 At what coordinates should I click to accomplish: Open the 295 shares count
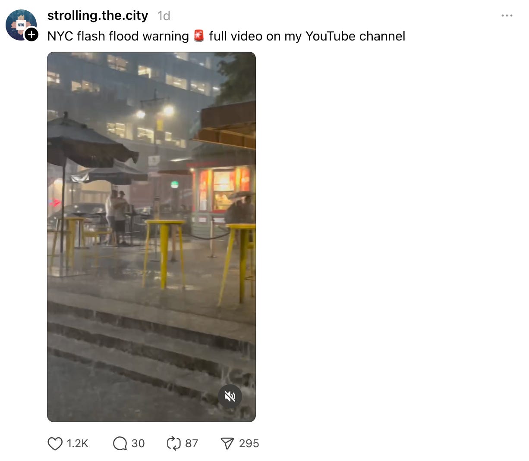249,443
